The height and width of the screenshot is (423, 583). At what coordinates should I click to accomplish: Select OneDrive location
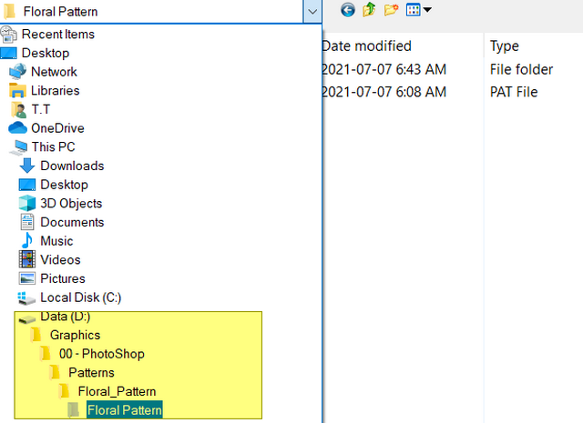pos(57,128)
